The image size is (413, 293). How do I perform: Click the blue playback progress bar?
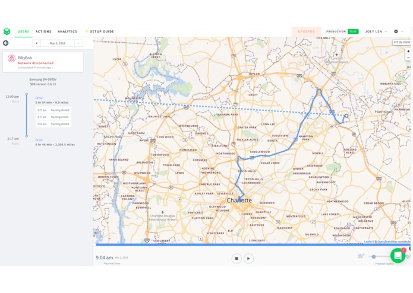pyautogui.click(x=253, y=244)
